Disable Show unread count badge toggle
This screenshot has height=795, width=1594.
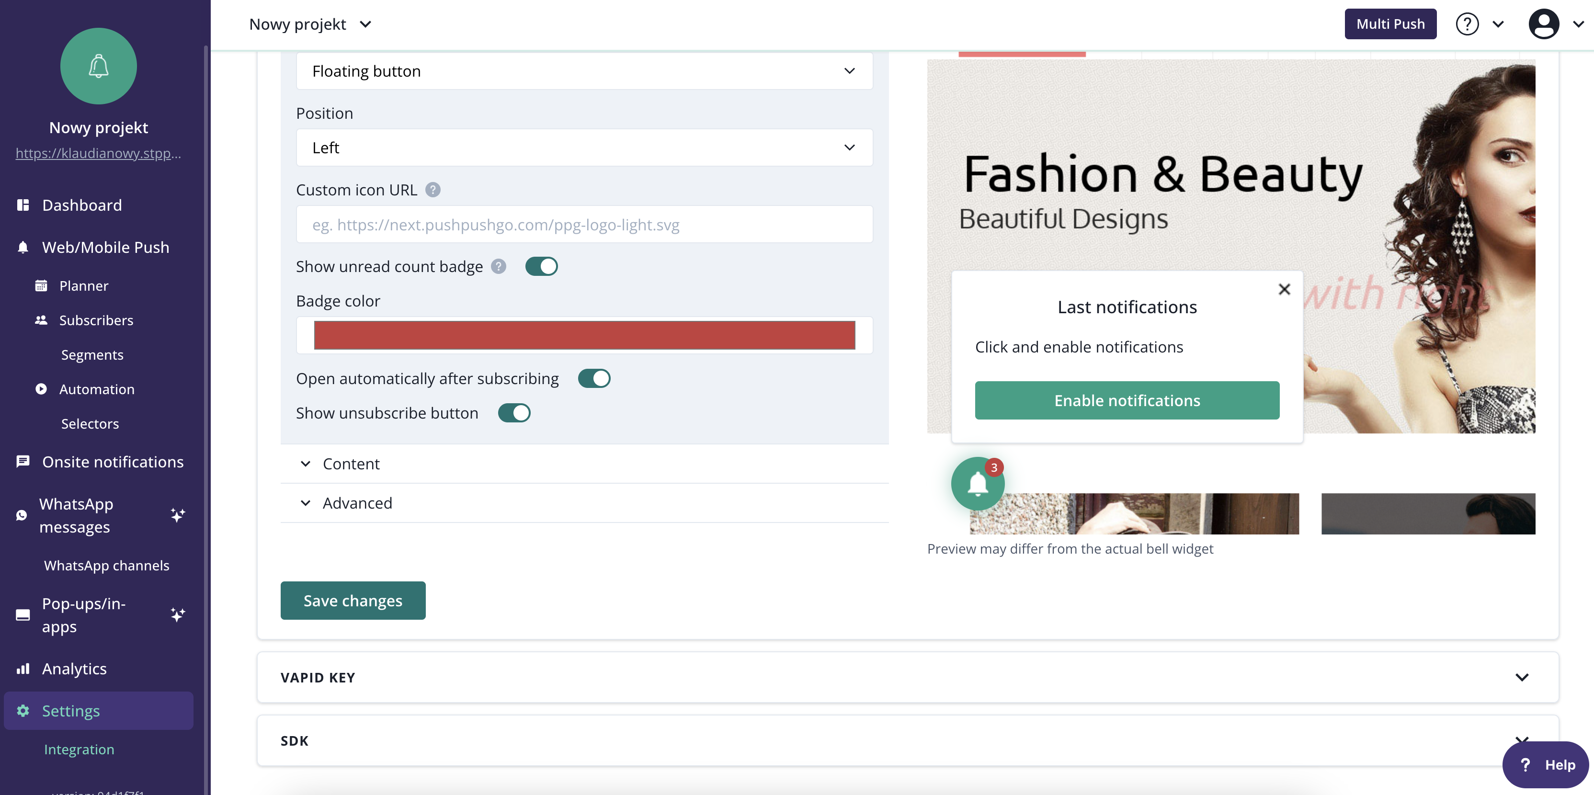(x=541, y=267)
